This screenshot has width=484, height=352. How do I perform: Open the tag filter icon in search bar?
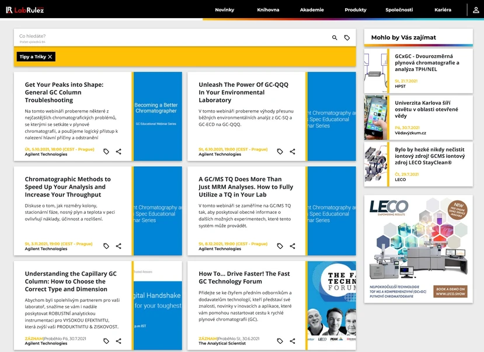click(347, 38)
